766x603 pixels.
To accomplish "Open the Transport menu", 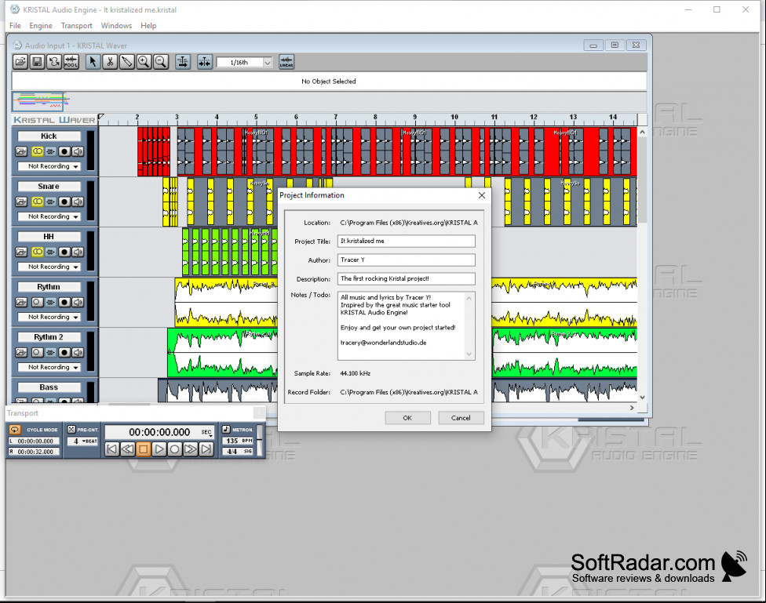I will tap(76, 25).
